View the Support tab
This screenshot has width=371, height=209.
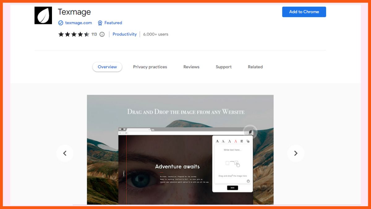coord(223,67)
